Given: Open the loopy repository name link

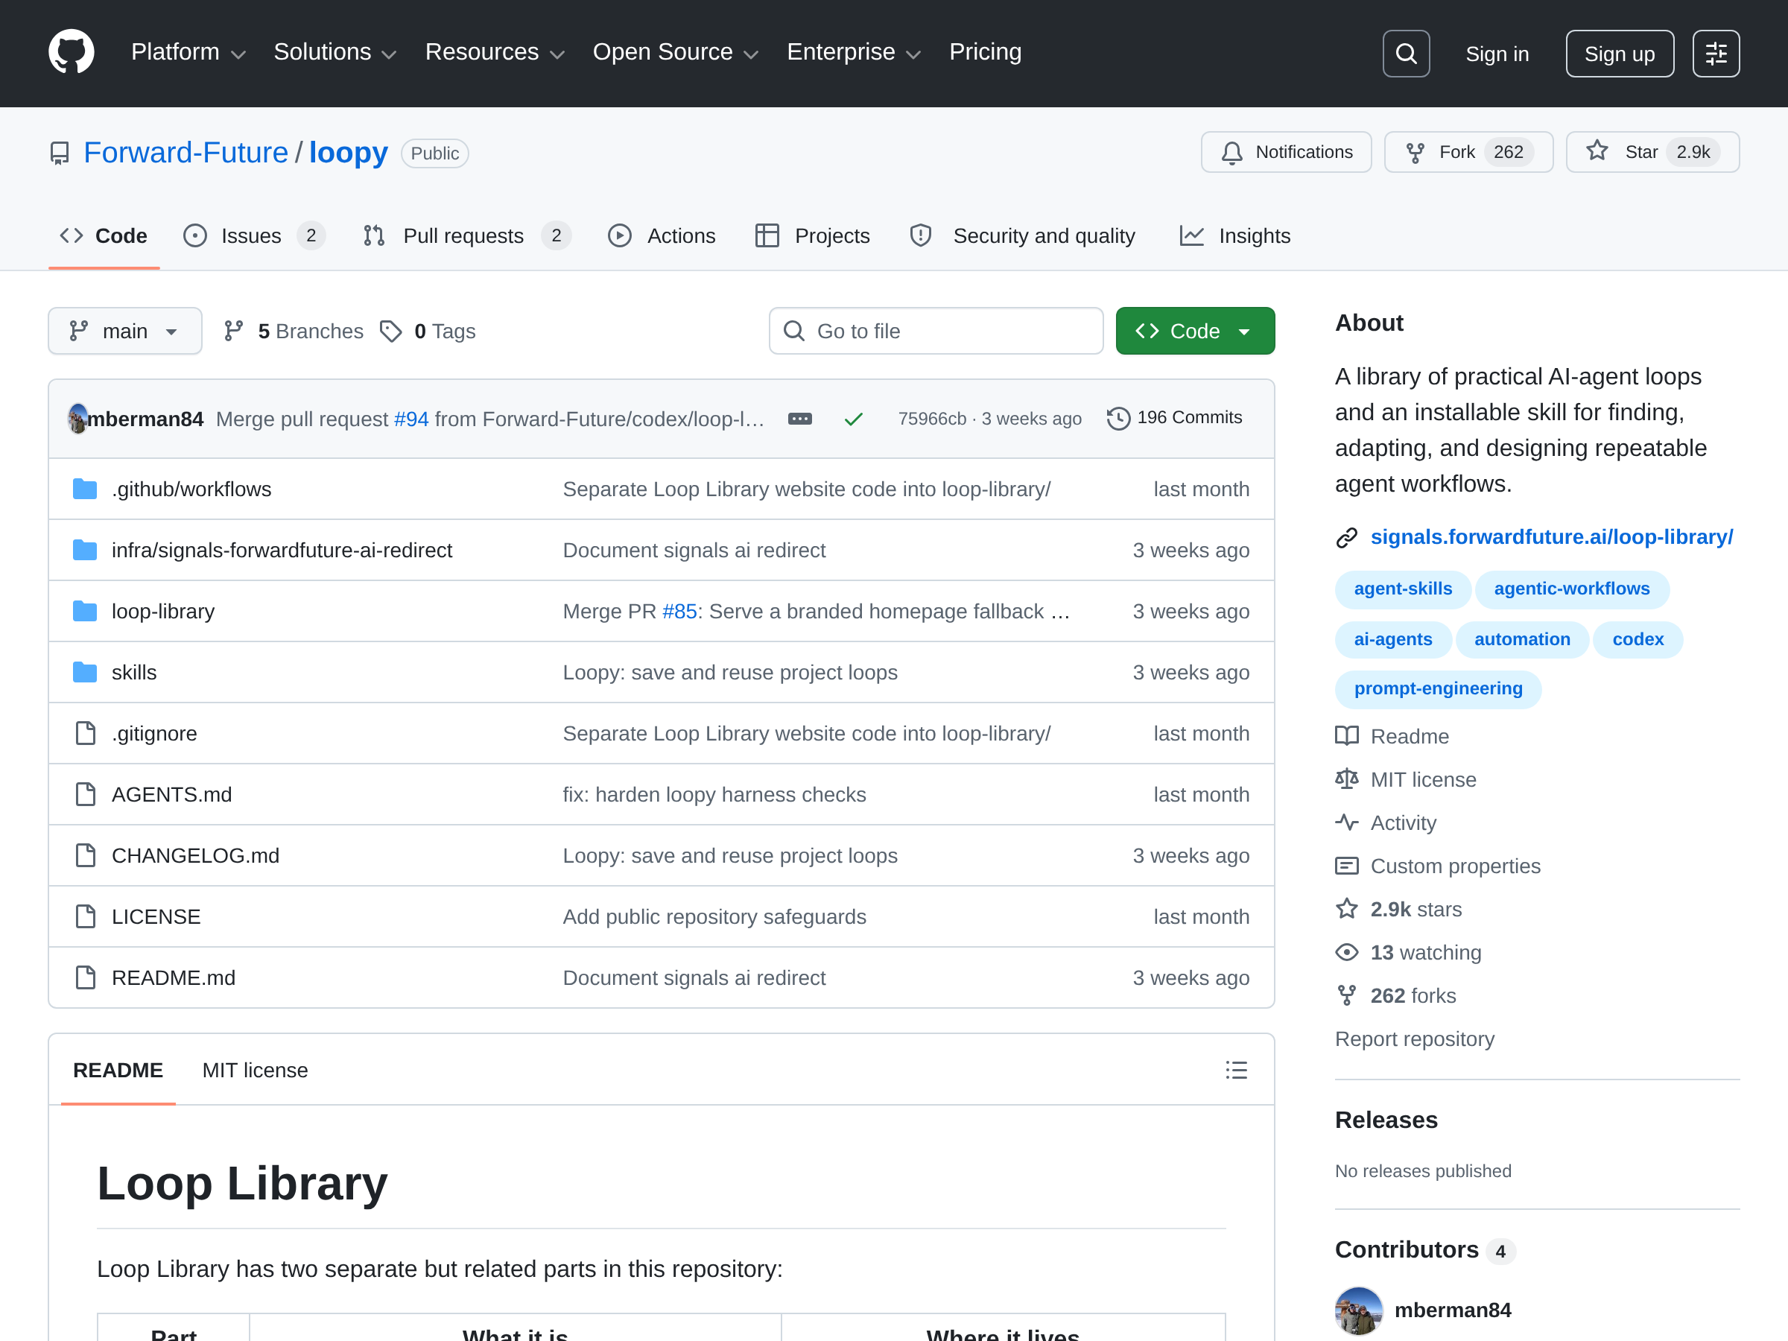Looking at the screenshot, I should 348,153.
